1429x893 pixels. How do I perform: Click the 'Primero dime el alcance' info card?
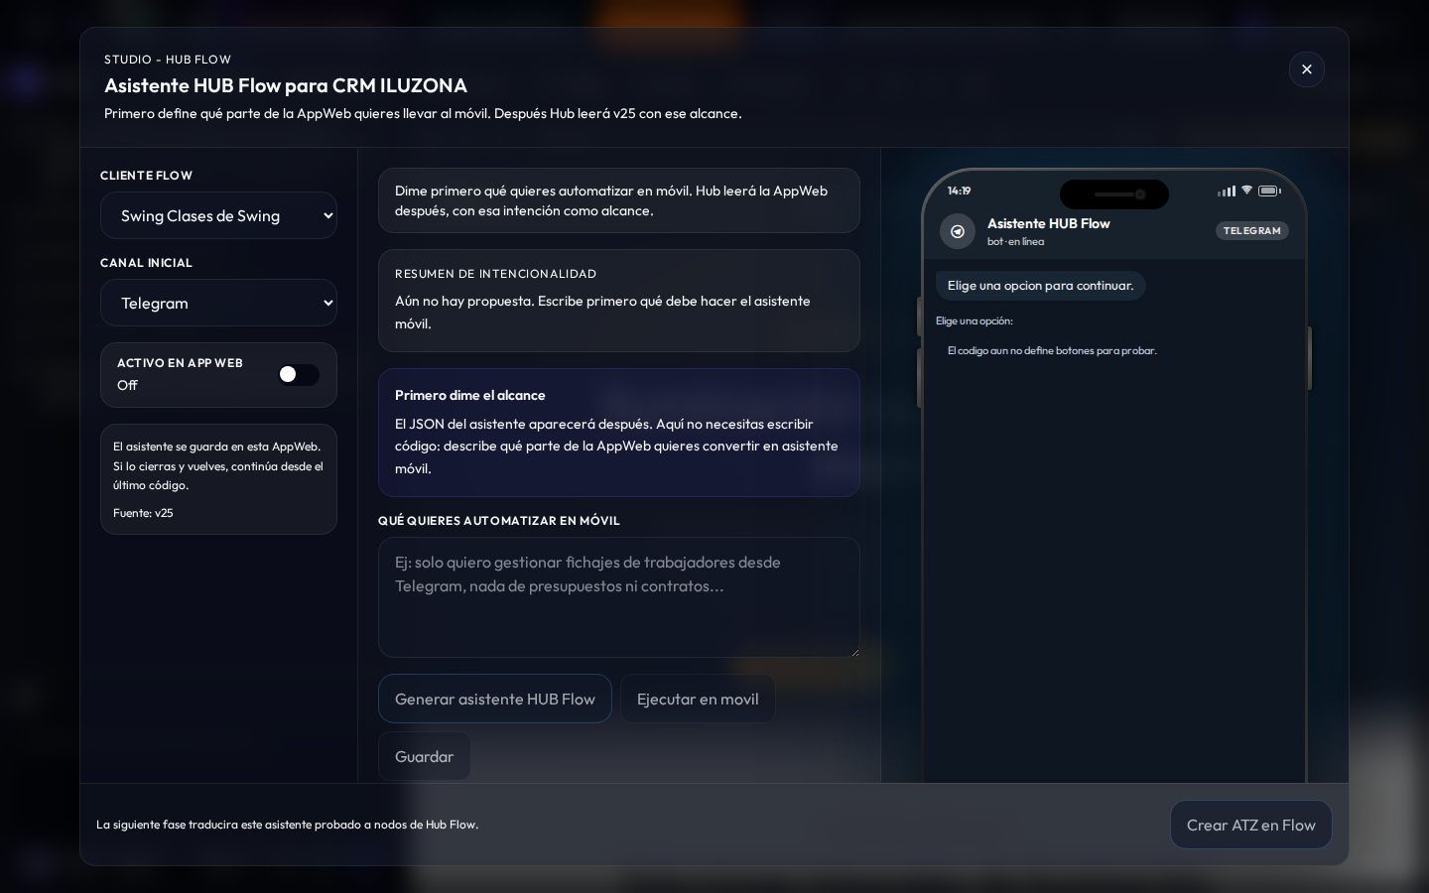click(x=618, y=433)
